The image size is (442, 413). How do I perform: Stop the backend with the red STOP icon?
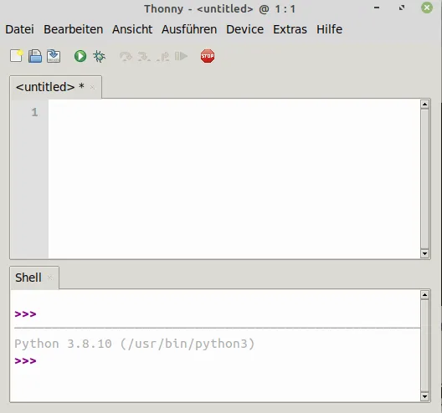[x=208, y=56]
